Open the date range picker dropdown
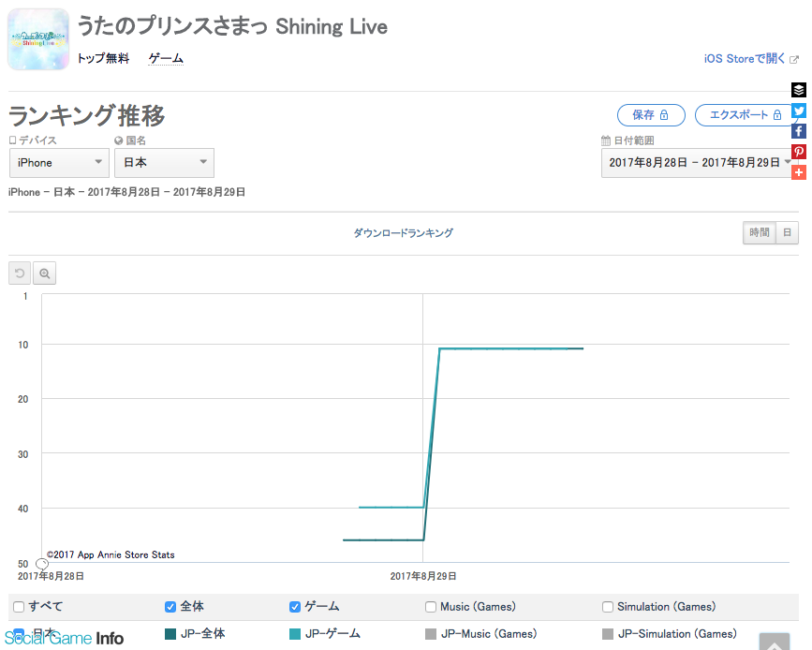 [x=697, y=163]
